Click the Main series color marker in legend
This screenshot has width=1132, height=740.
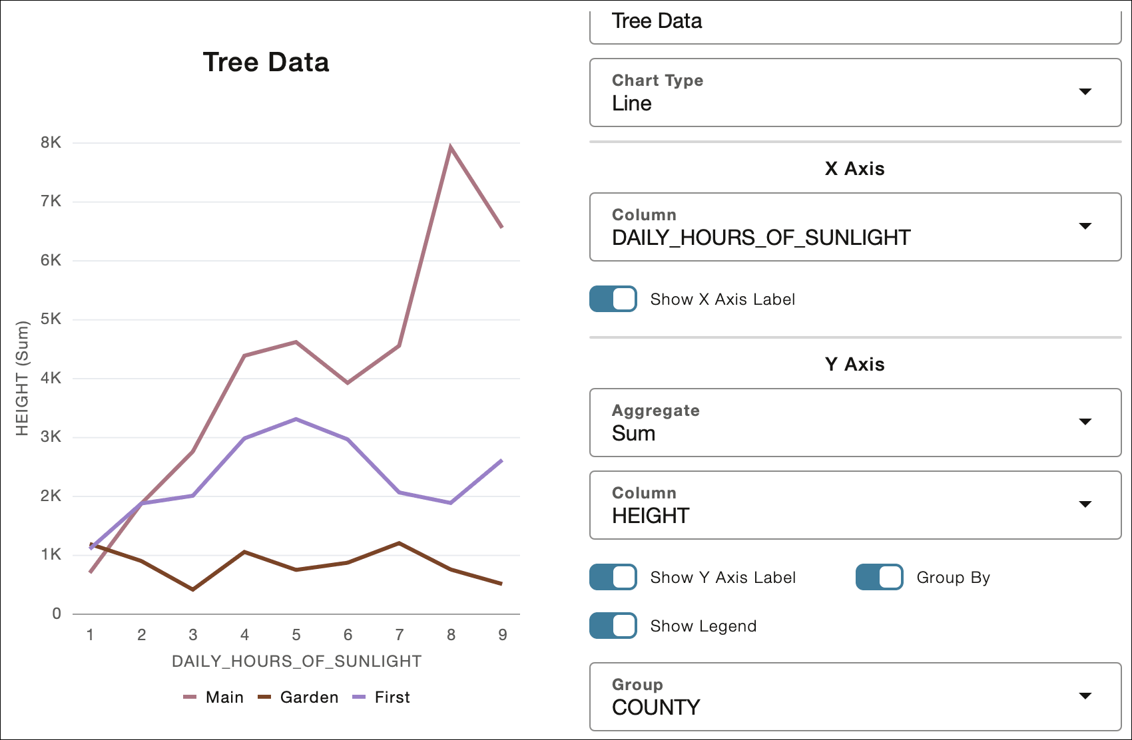point(190,697)
